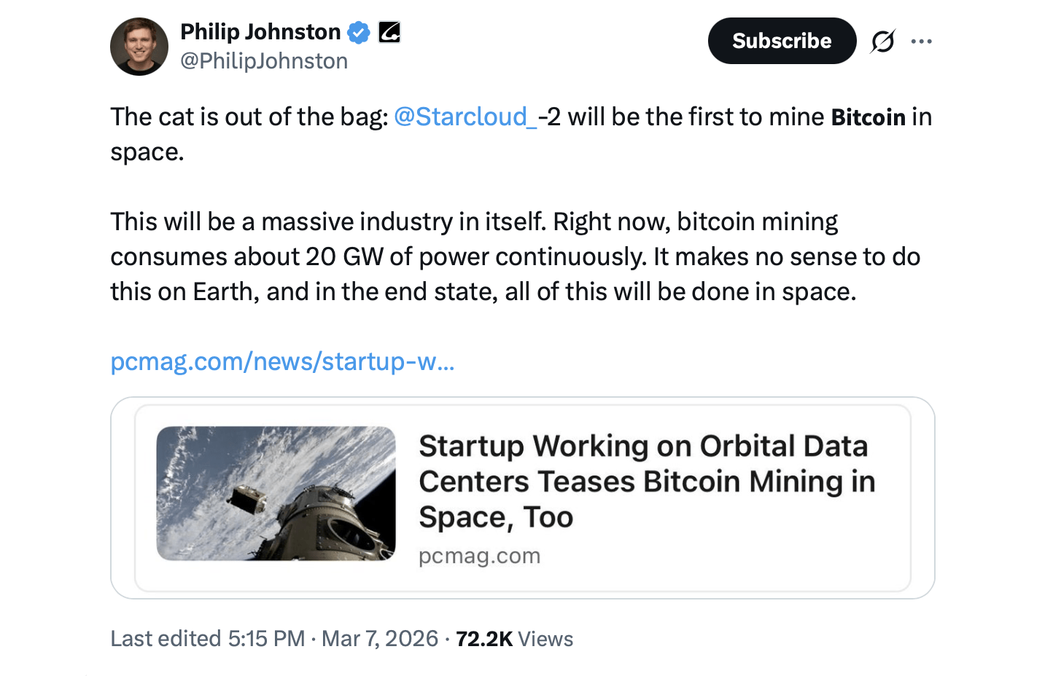1053x676 pixels.
Task: Follow the pcmag.com/news/startup-w link
Action: coord(281,361)
